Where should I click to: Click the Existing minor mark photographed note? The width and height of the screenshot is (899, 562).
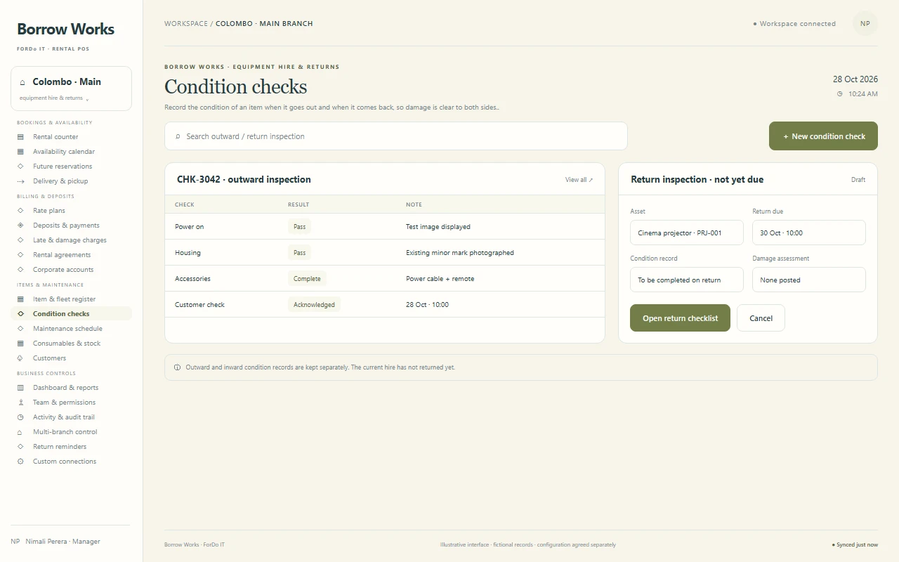click(x=460, y=253)
